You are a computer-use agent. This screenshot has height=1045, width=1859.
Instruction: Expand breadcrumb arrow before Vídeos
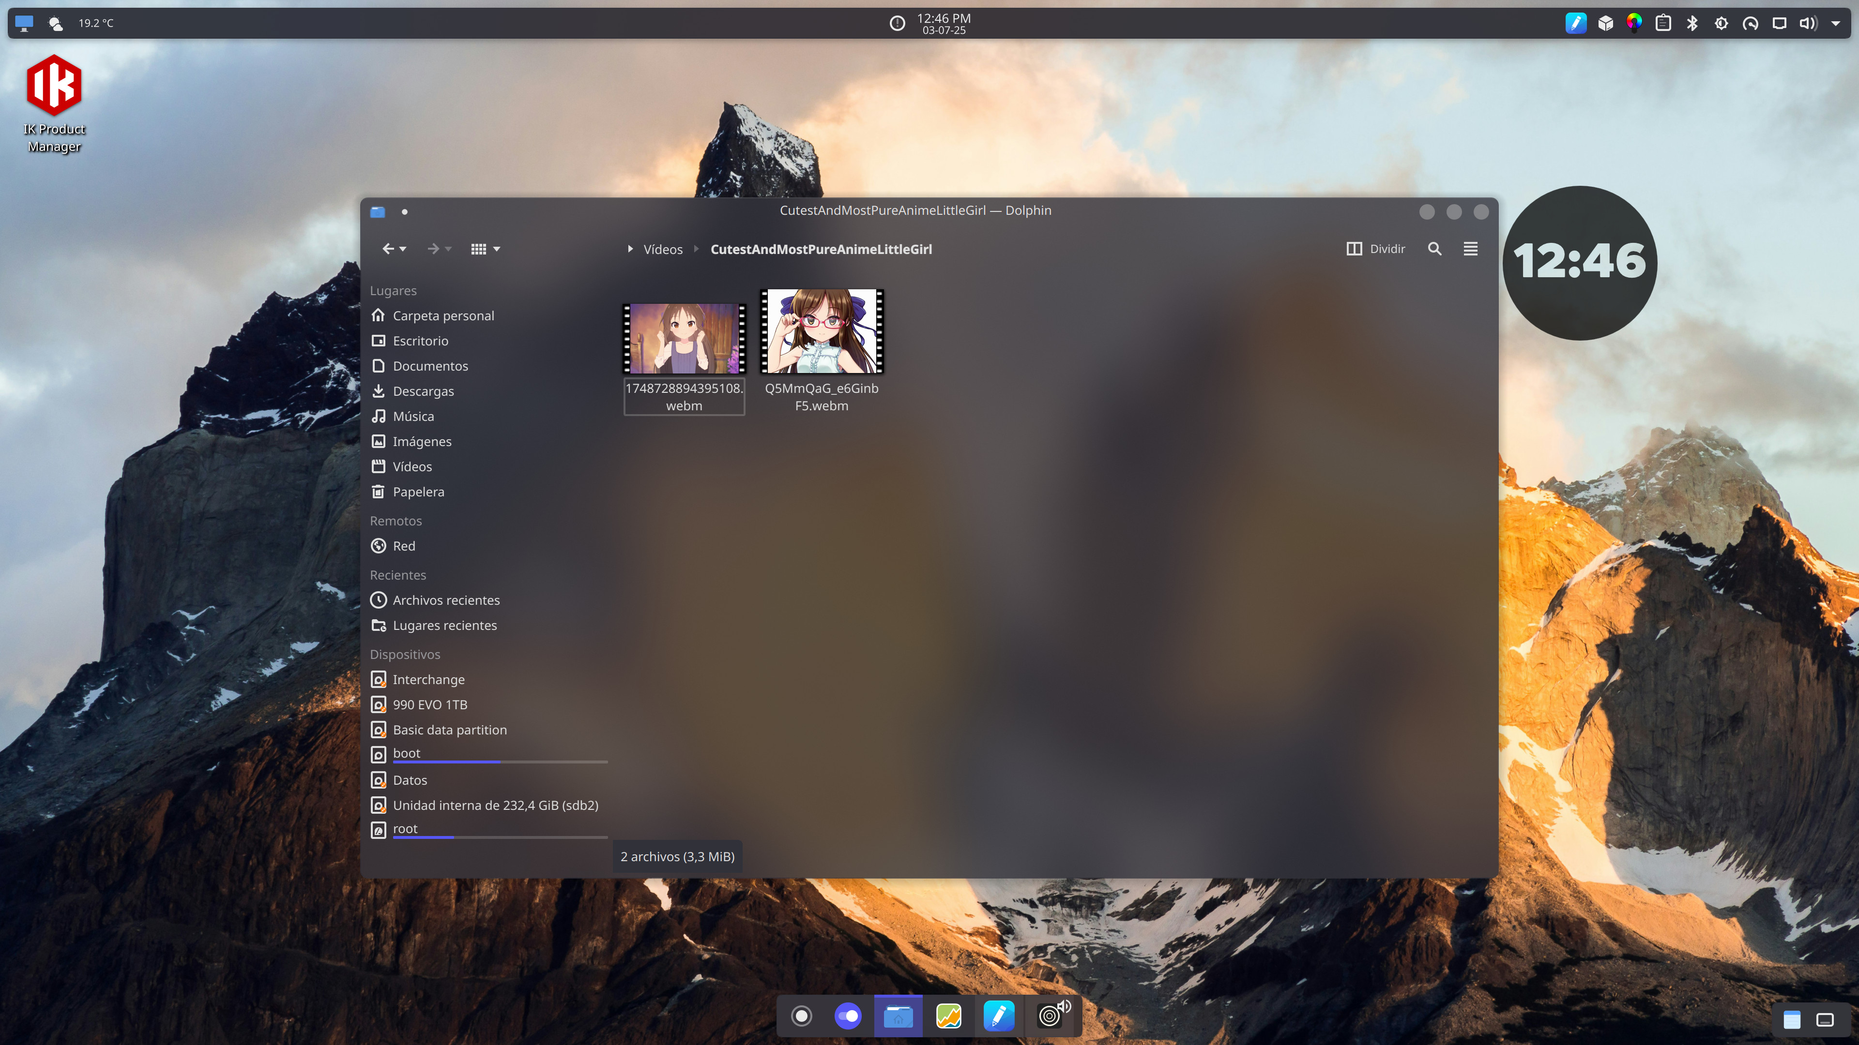(x=630, y=249)
